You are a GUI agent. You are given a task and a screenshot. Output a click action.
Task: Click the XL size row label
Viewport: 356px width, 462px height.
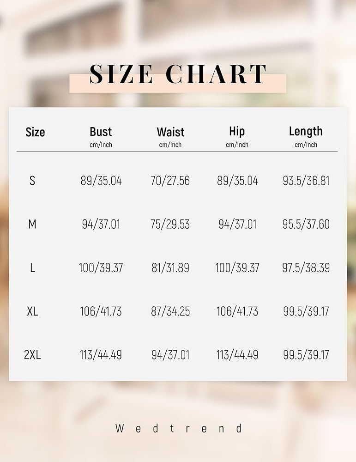pyautogui.click(x=32, y=311)
